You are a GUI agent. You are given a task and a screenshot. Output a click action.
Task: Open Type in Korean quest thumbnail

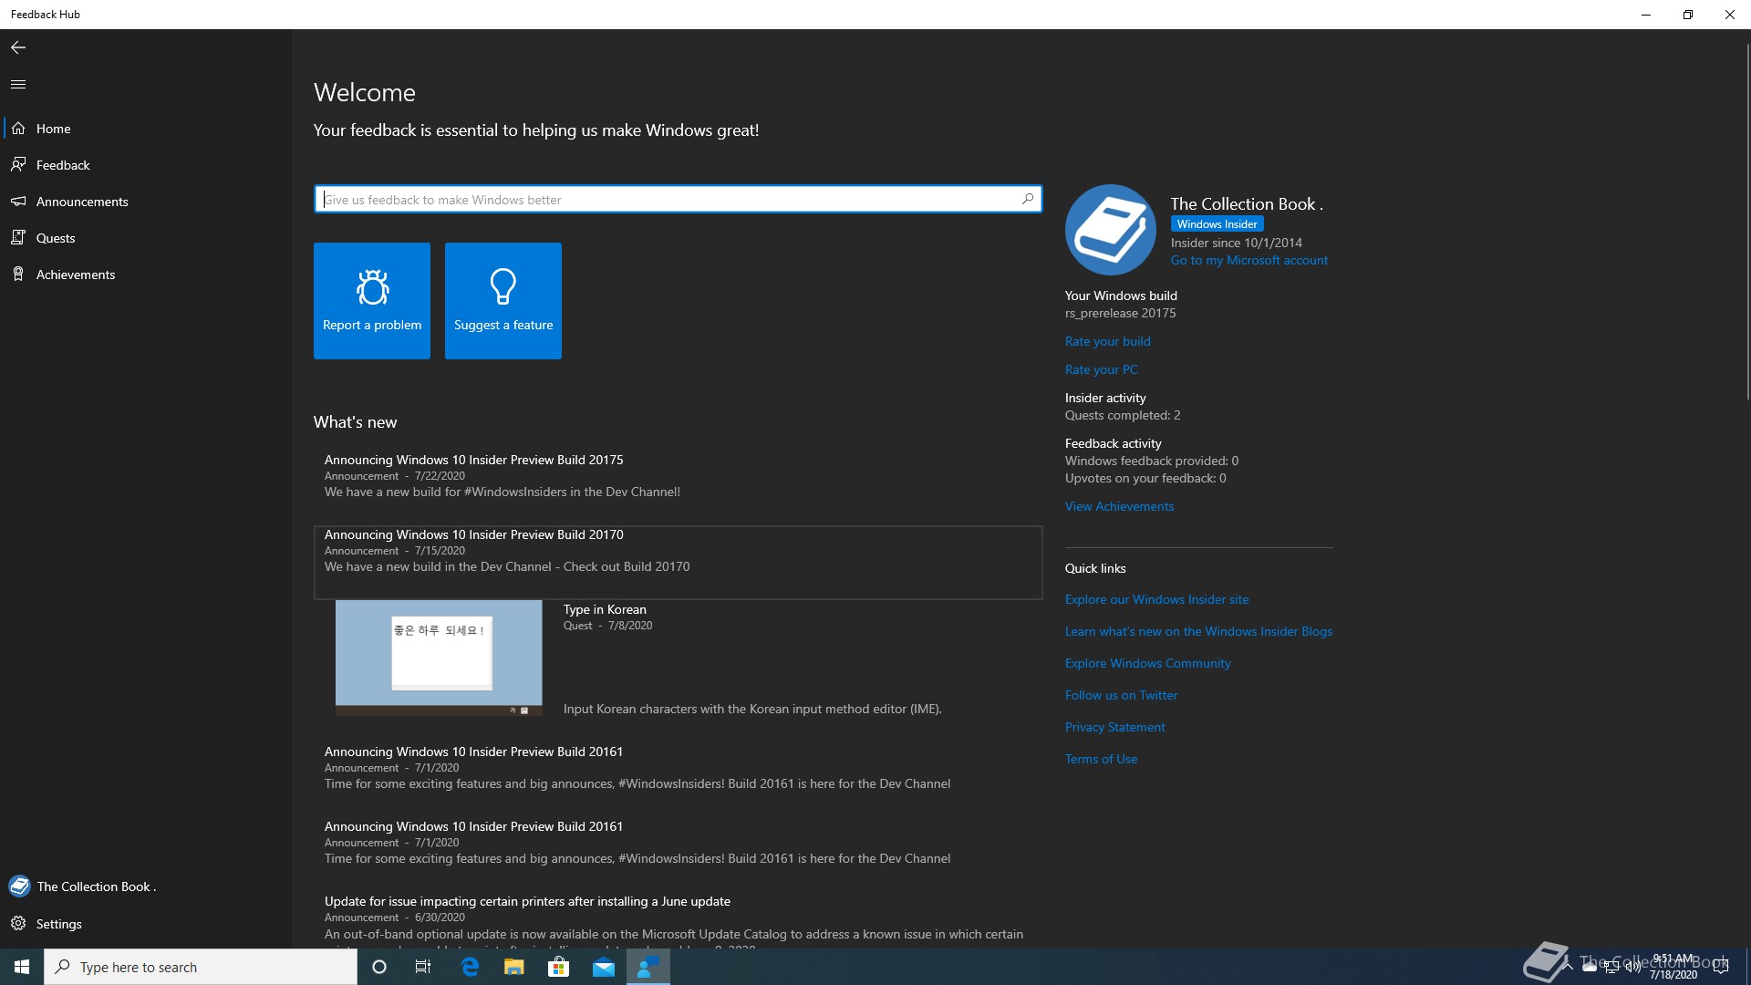(439, 658)
